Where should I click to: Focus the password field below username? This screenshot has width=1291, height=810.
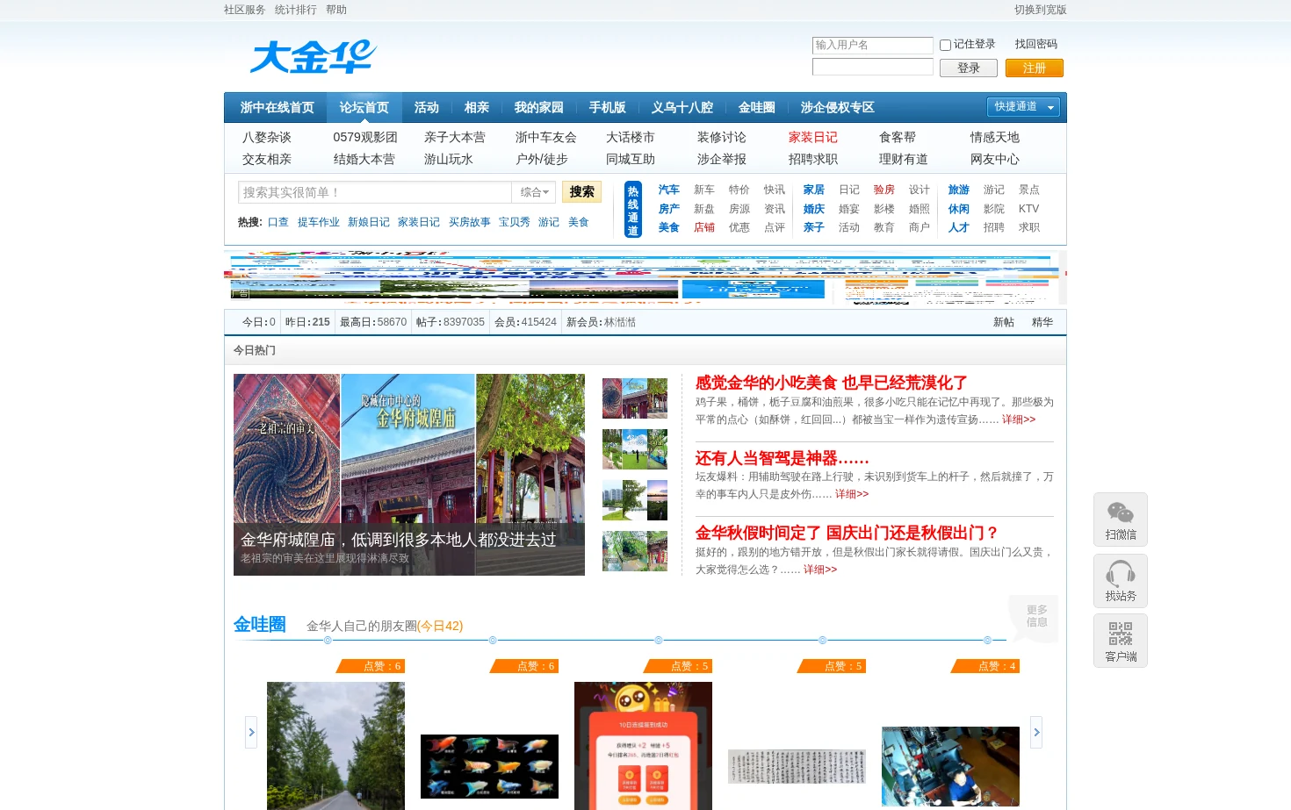(x=873, y=67)
